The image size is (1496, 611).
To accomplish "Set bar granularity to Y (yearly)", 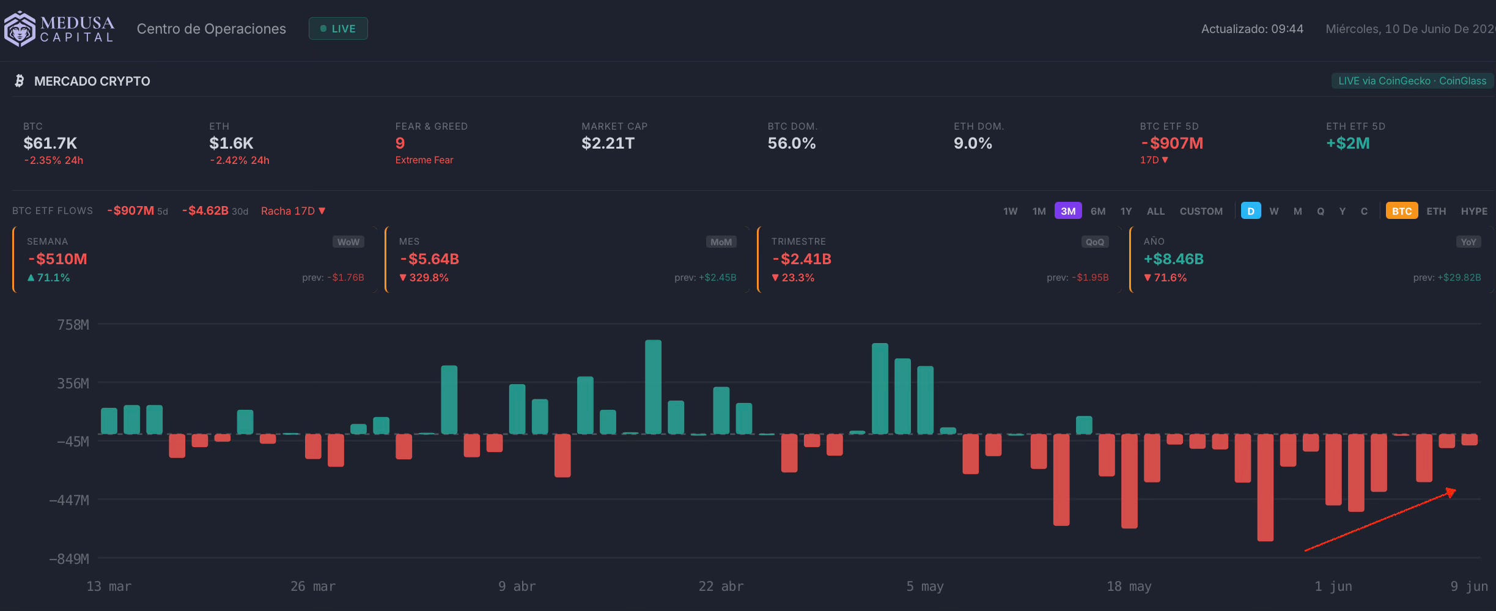I will click(x=1343, y=211).
